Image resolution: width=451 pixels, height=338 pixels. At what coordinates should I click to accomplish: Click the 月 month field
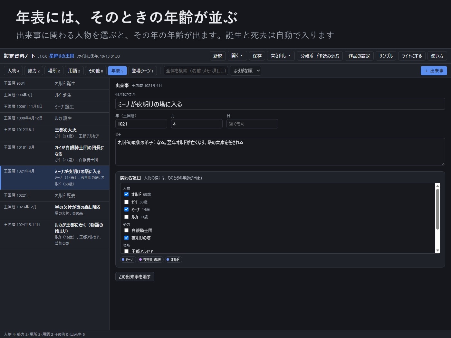pos(197,124)
